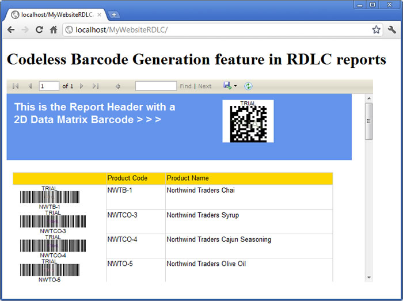Click the 'of 1' page count text
Screen dimensions: 403x301
[67, 86]
